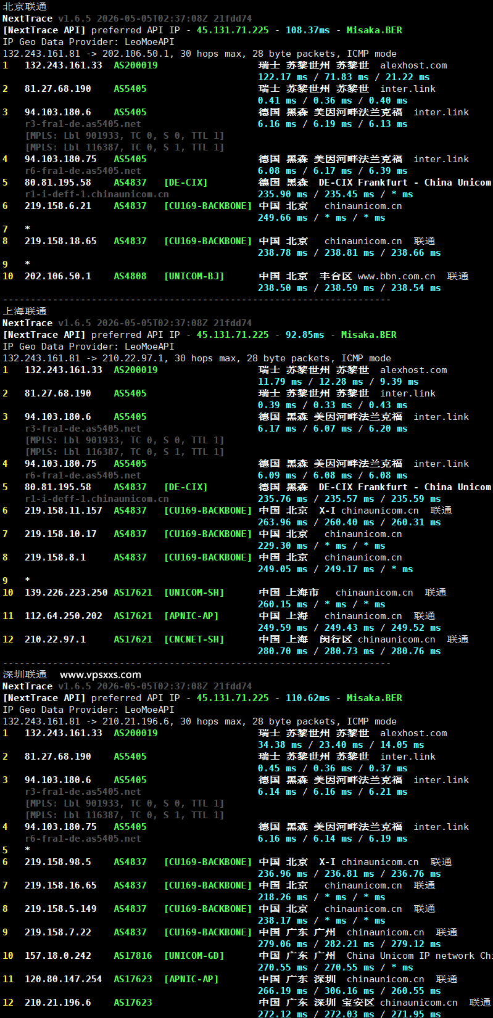The width and height of the screenshot is (493, 1018).
Task: Click latency 235.76 ms / 235.57 ms / 235.59 ms
Action: click(x=349, y=499)
